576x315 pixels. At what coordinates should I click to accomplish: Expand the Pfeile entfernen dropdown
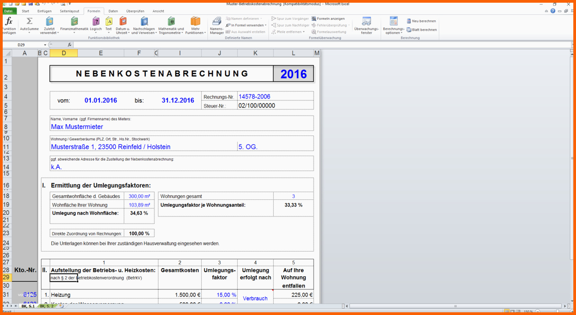pos(304,32)
